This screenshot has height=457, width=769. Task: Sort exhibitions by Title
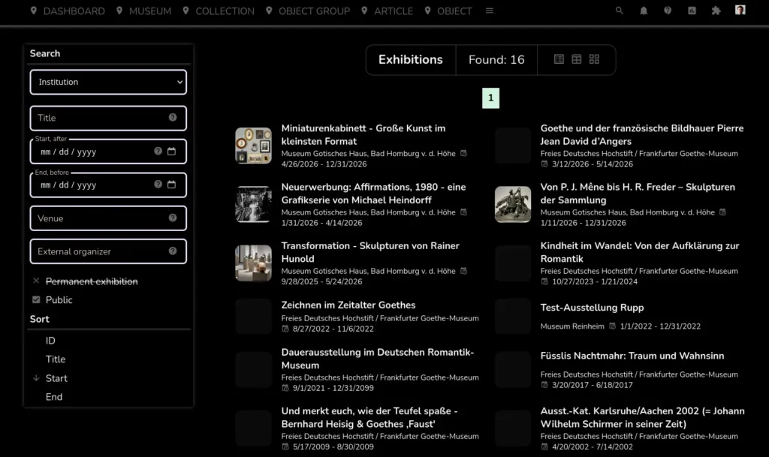56,359
